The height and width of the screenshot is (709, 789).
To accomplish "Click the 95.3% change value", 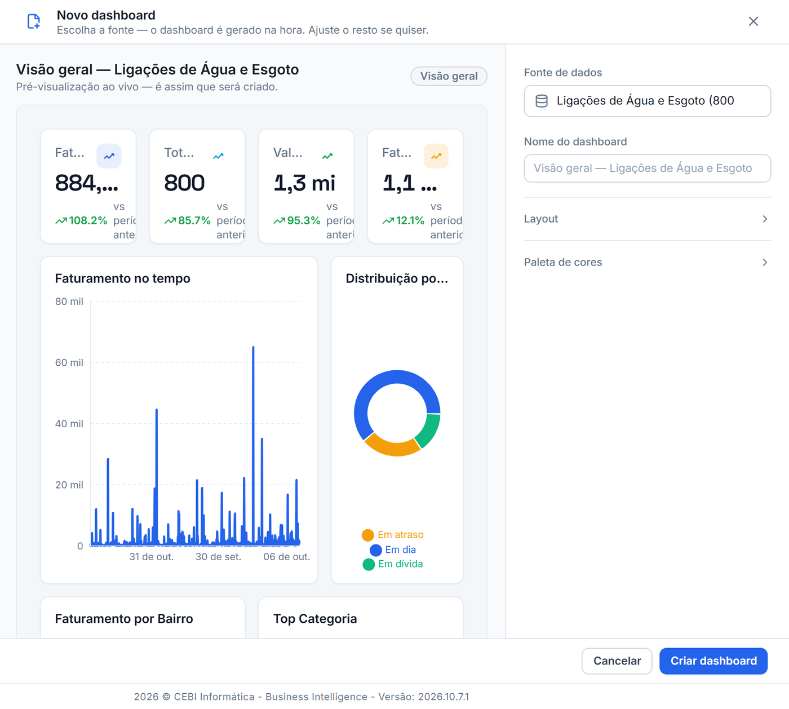I will click(x=304, y=221).
